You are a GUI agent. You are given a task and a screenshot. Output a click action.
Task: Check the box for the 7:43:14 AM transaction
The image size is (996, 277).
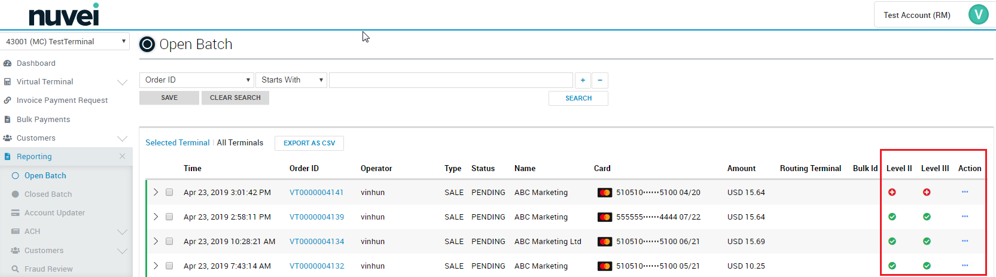click(x=169, y=266)
